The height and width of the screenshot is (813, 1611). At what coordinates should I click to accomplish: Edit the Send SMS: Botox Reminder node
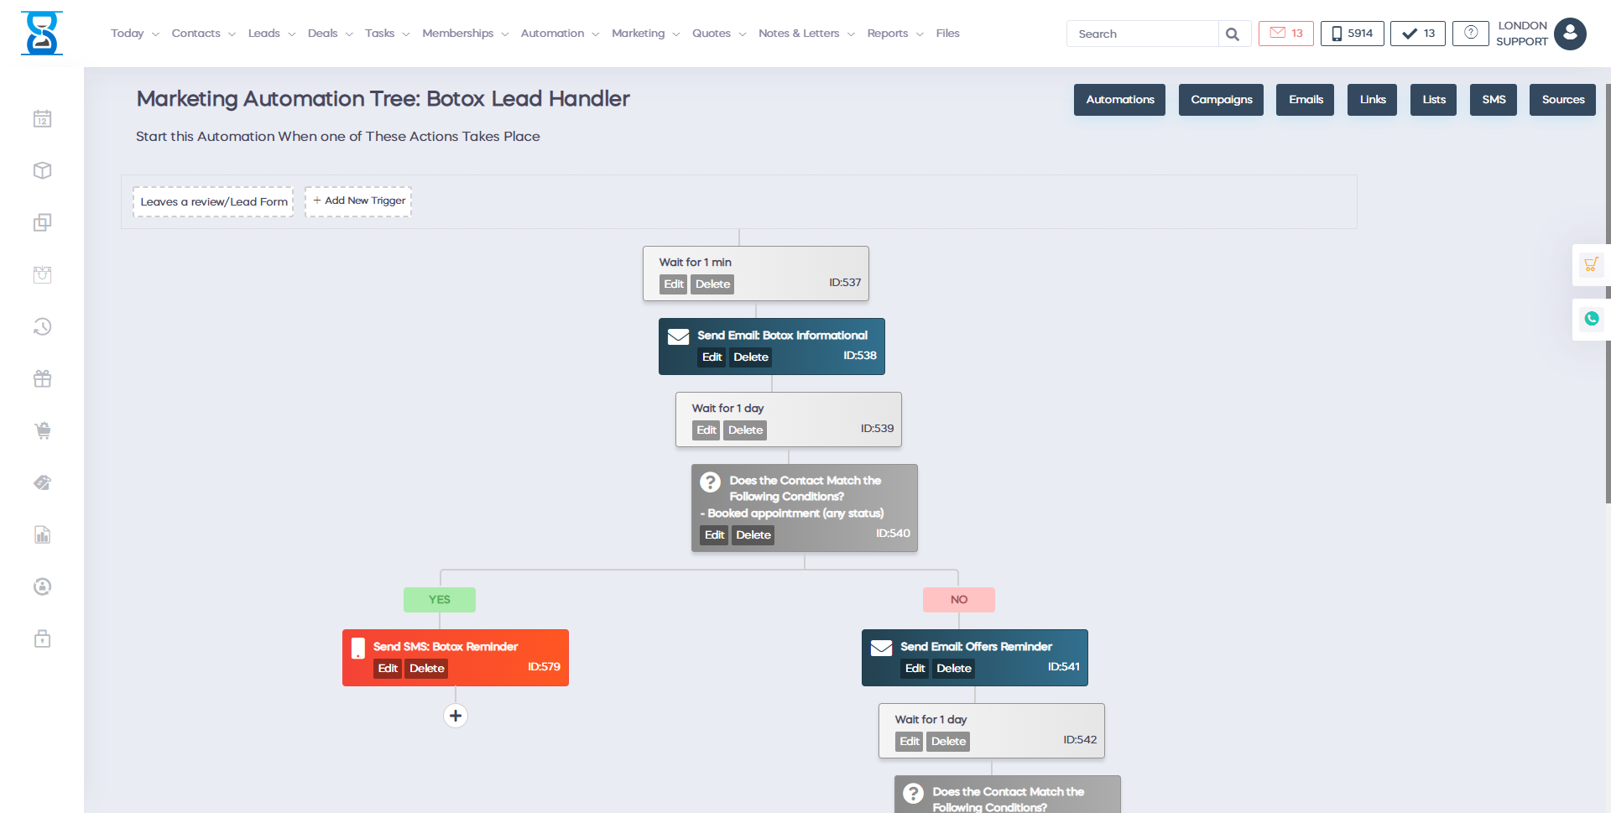coord(388,668)
